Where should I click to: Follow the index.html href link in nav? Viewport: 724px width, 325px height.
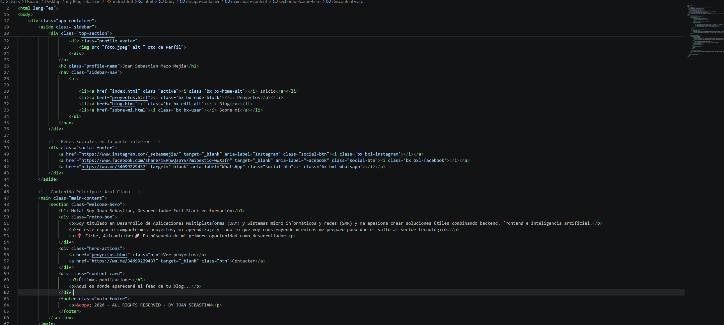coord(125,91)
